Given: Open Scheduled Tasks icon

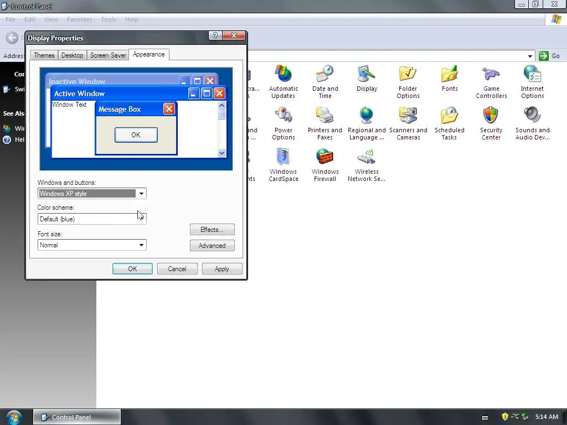Looking at the screenshot, I should [450, 123].
